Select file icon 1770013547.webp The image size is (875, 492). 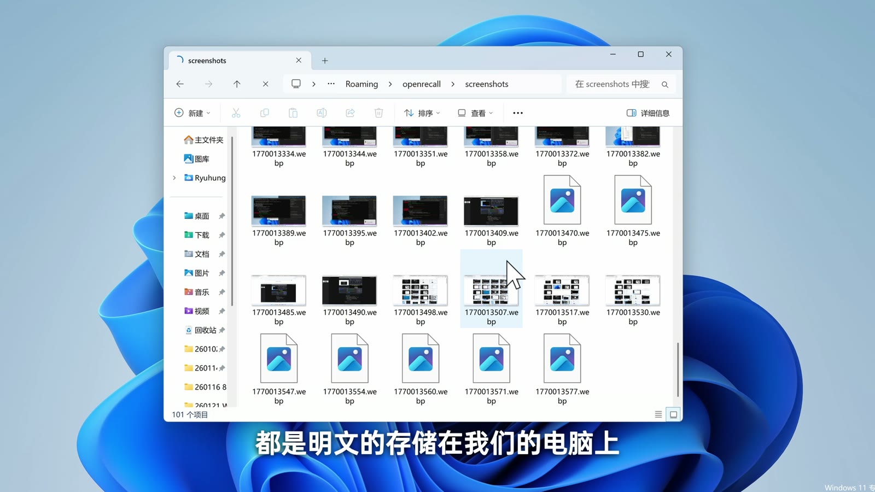pos(279,359)
